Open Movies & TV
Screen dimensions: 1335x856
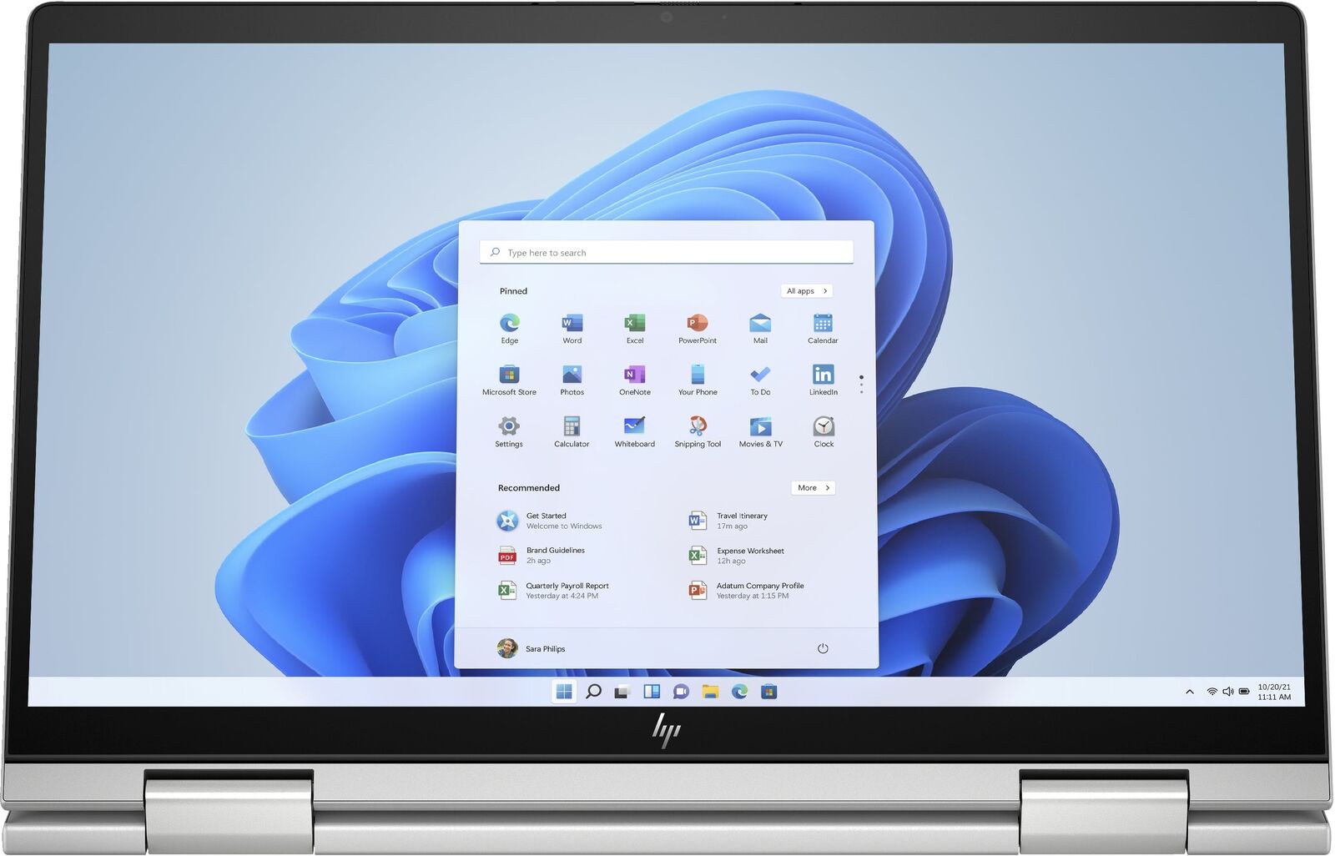point(760,431)
